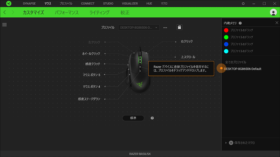This screenshot has width=280, height=157.
Task: Go forward with the right arrow
Action: tap(13, 12)
